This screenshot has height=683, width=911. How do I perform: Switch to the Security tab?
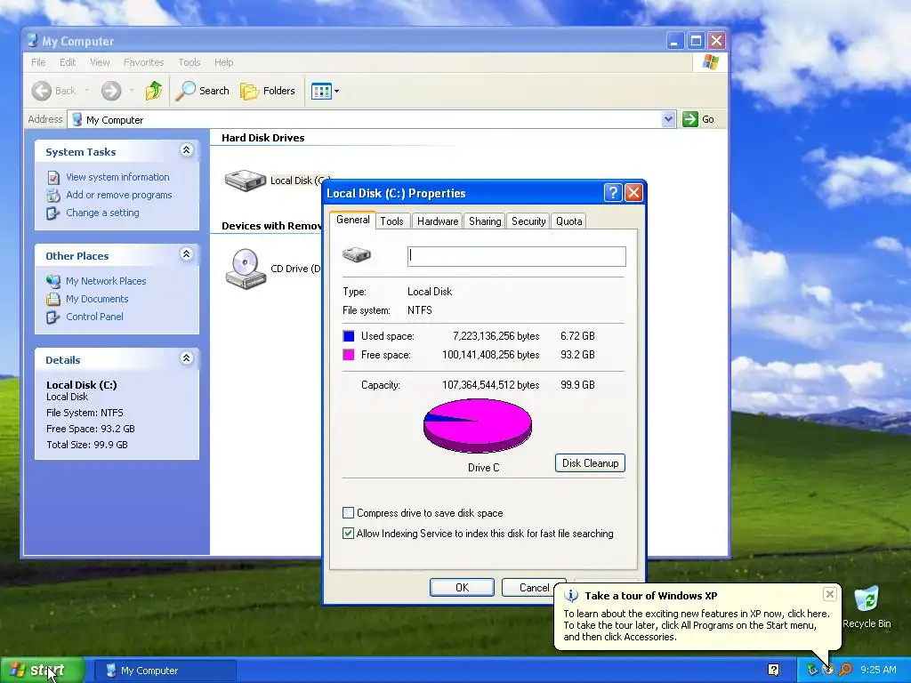point(528,221)
